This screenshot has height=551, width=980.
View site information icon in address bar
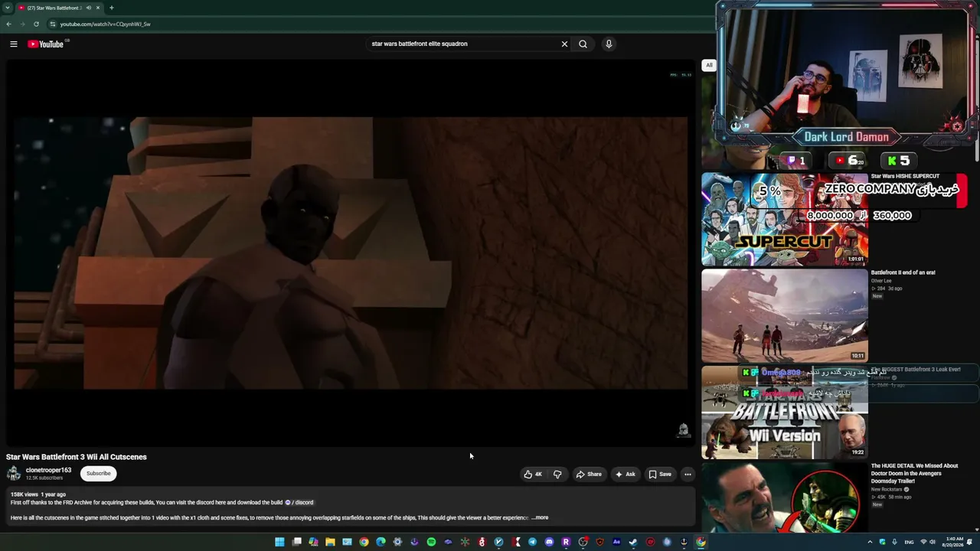pos(53,24)
